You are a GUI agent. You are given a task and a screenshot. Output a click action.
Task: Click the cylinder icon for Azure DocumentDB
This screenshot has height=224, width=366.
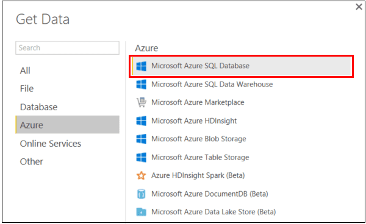click(x=142, y=194)
